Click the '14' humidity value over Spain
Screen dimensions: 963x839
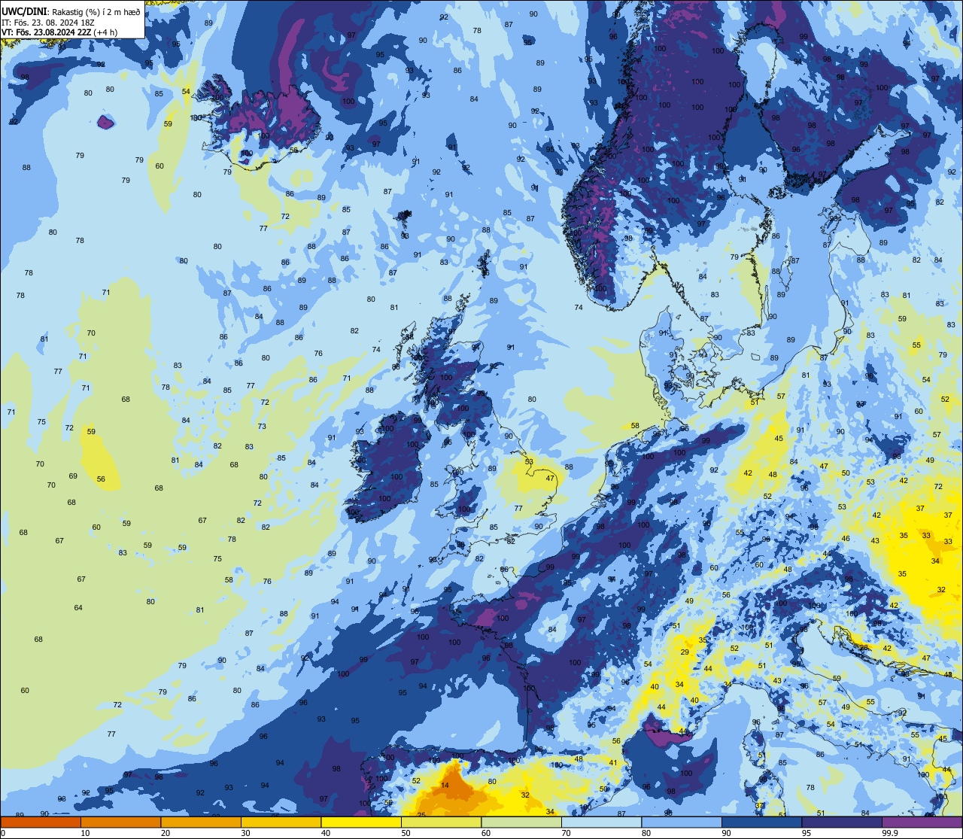445,785
